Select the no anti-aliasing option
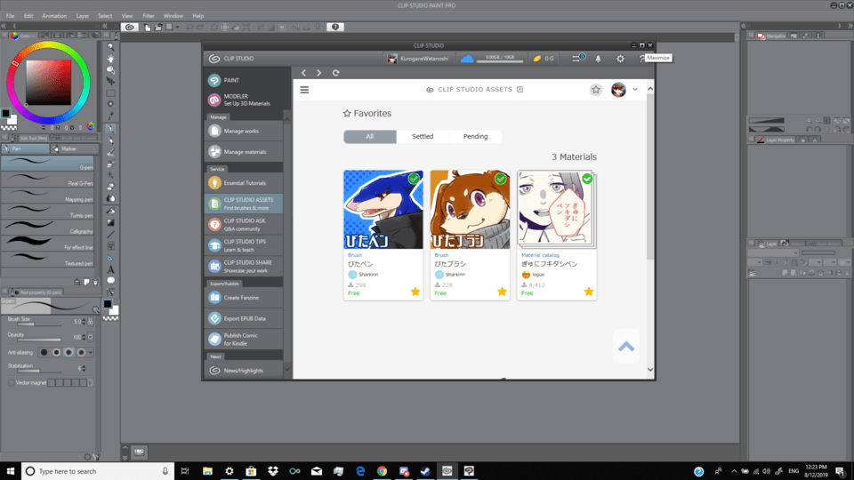The image size is (854, 480). (x=44, y=353)
